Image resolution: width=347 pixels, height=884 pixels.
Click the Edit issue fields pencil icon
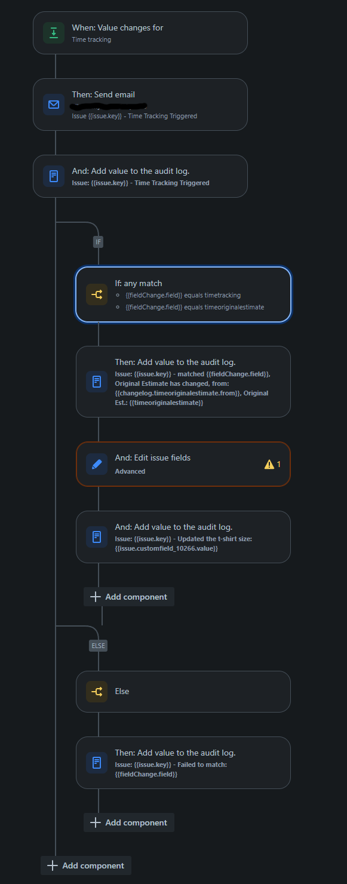coord(97,464)
